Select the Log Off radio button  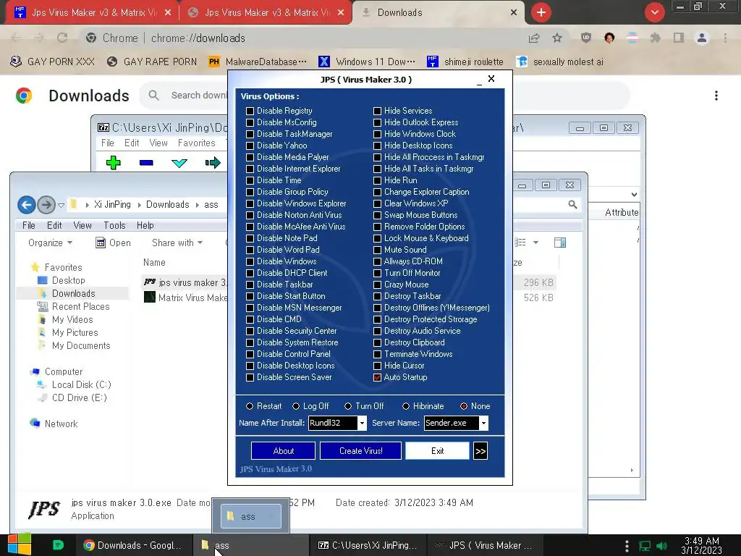tap(296, 406)
